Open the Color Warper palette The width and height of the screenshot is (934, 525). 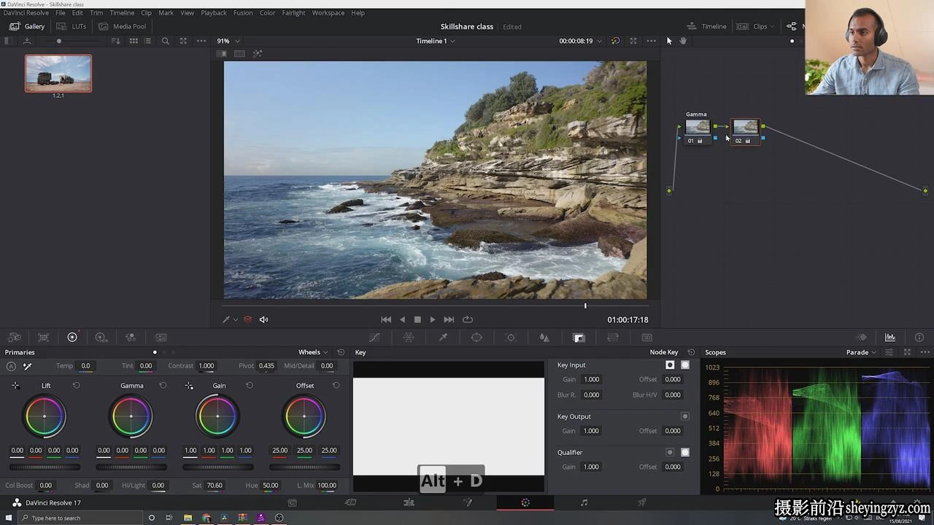click(409, 338)
